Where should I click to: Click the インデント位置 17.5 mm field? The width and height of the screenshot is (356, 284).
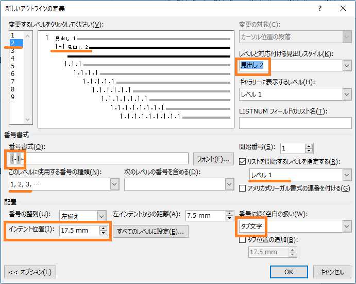pos(79,231)
